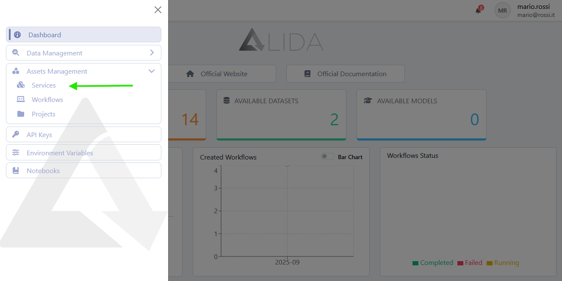Click the green Completed legend swatch
Screen dimensions: 562x281
click(415, 263)
